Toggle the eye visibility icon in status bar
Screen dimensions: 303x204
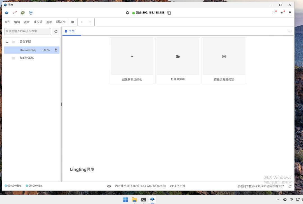pyautogui.click(x=109, y=186)
